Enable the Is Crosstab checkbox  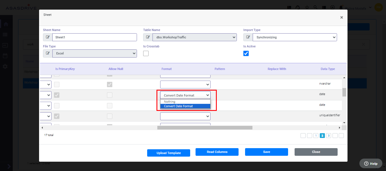[x=146, y=53]
